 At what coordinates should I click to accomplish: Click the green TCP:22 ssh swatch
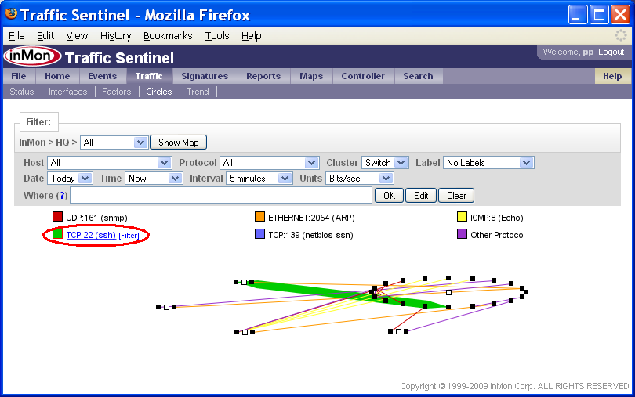[x=57, y=234]
